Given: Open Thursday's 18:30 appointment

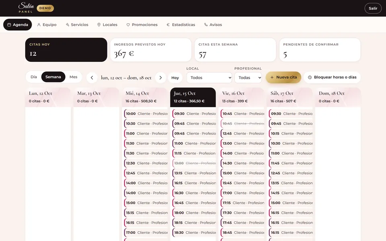Looking at the screenshot, I should (x=194, y=233).
